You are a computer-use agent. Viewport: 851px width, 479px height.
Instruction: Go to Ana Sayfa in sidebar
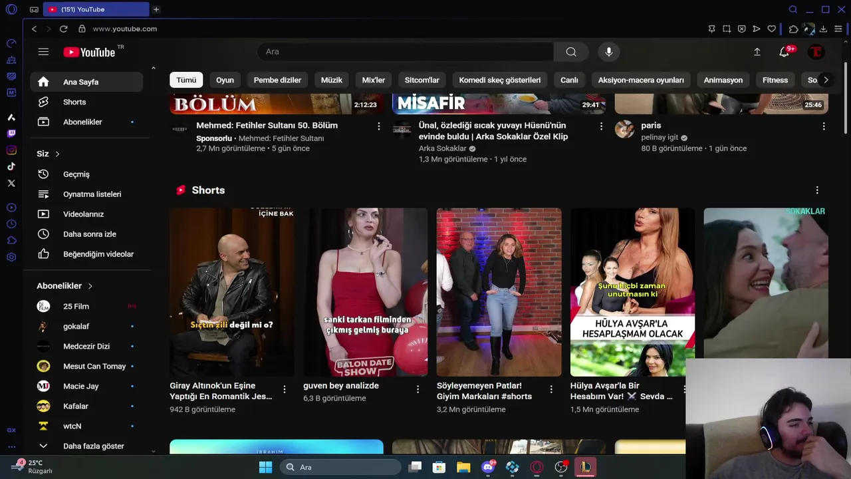tap(86, 82)
